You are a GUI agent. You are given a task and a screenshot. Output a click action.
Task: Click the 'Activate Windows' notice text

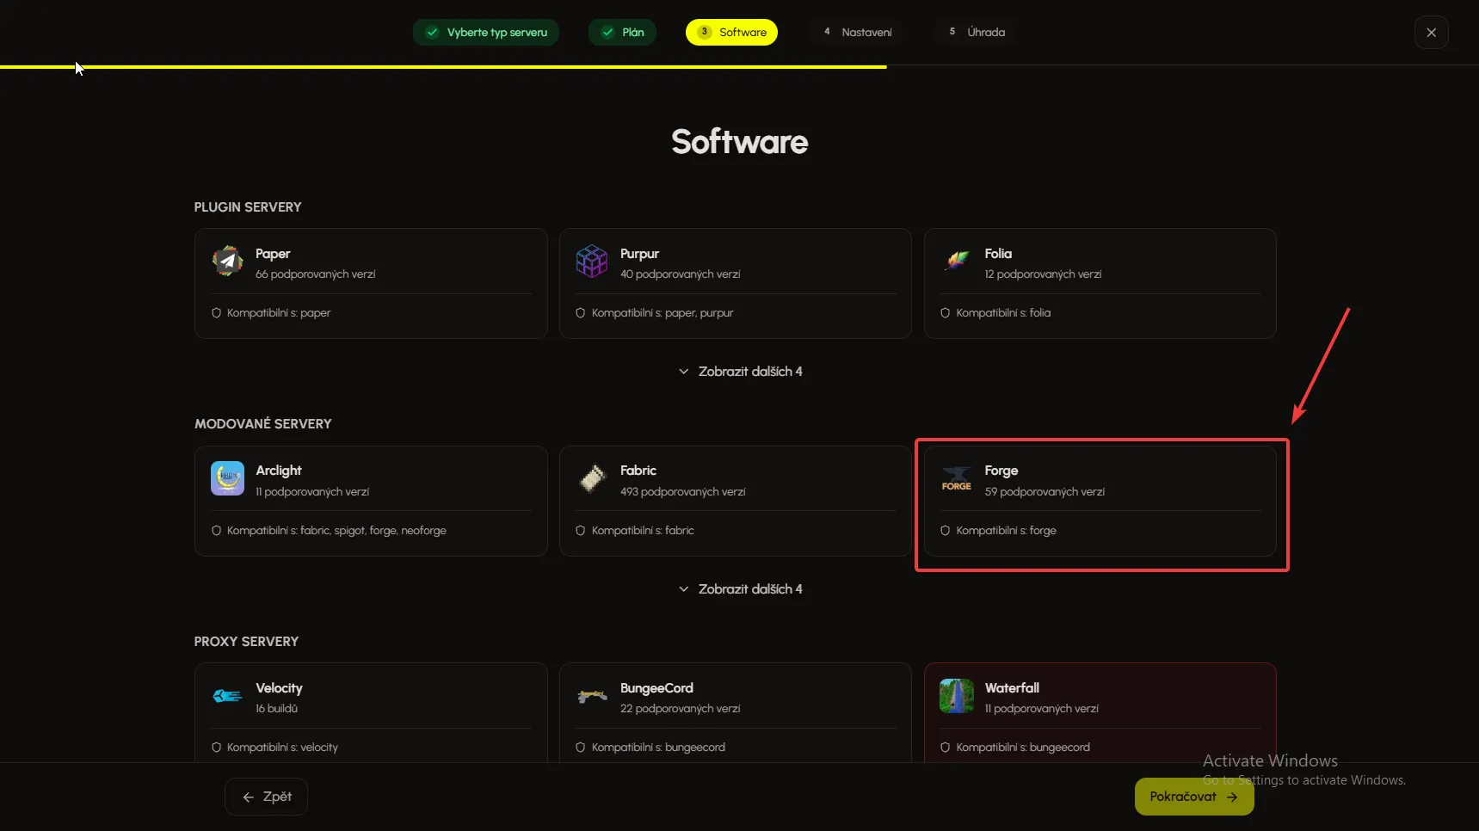click(1270, 761)
